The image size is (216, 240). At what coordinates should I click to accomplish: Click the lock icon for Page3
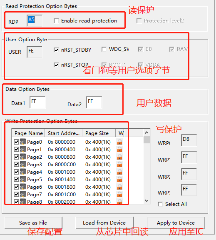tap(119, 164)
